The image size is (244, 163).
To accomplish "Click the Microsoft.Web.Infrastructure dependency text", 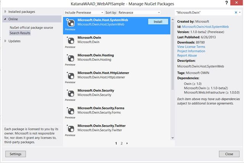I will point(212,92).
